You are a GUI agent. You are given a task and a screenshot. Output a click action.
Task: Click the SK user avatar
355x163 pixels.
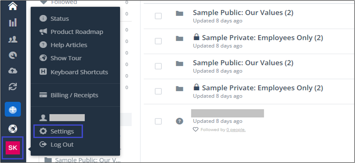pos(13,147)
